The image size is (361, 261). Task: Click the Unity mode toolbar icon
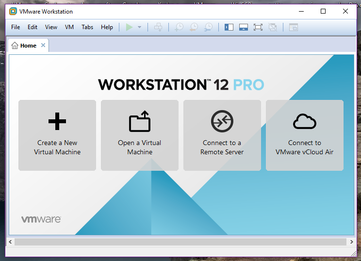pos(273,27)
